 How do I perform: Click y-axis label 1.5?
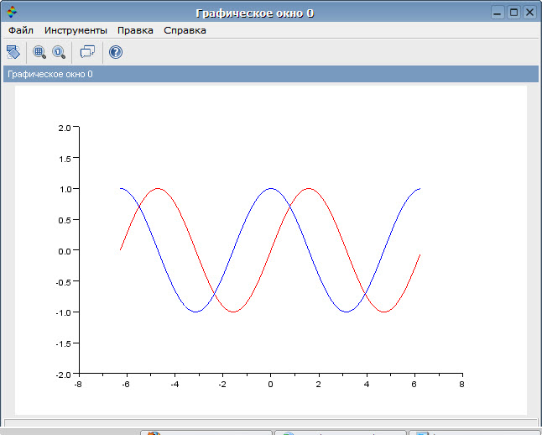pos(65,159)
